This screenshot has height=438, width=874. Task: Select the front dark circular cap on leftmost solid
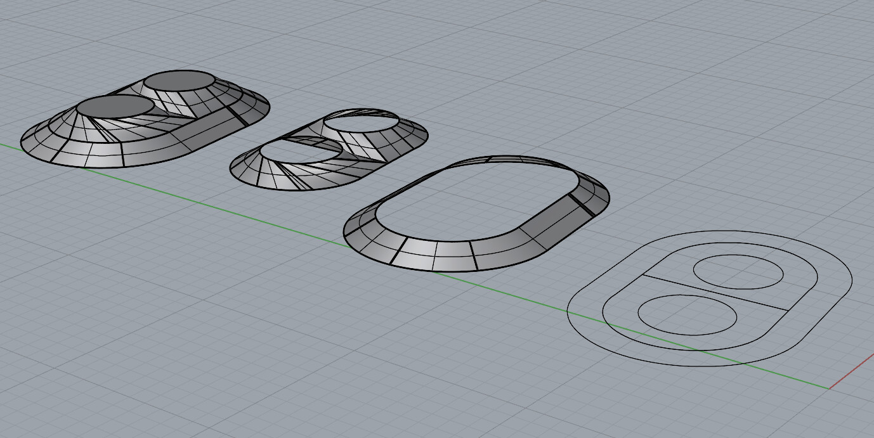point(115,106)
